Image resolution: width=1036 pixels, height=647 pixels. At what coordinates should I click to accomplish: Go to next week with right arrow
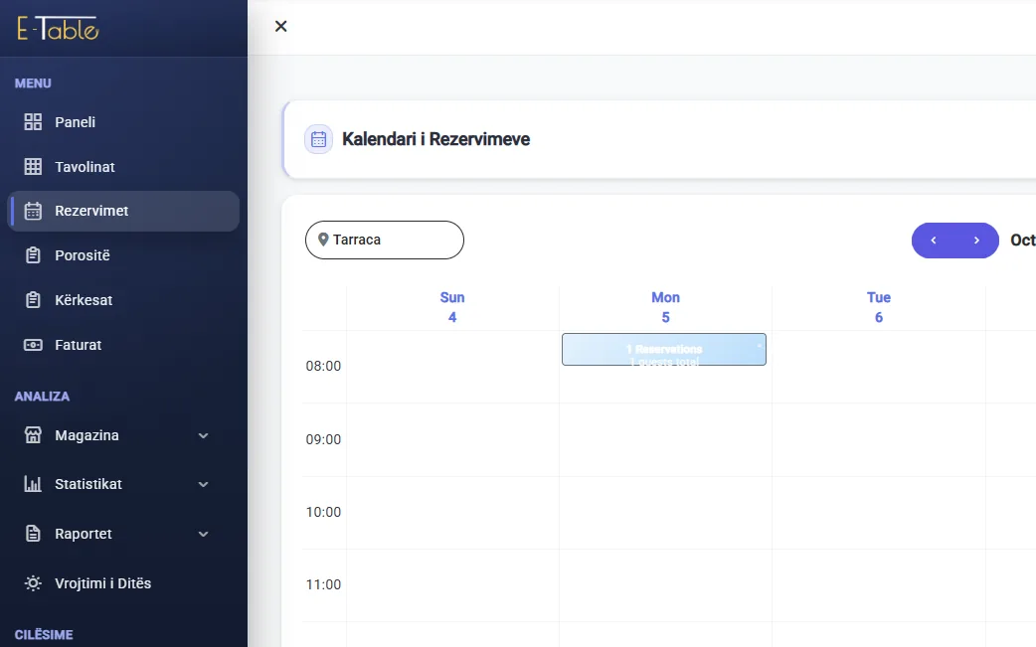(x=976, y=241)
